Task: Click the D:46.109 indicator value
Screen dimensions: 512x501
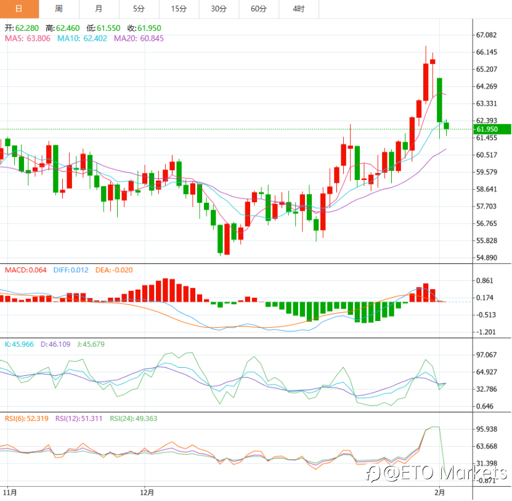Action: click(x=55, y=344)
